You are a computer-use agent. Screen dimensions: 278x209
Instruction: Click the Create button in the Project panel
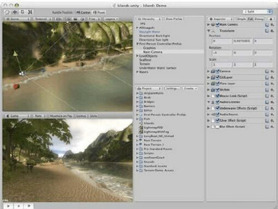pos(190,89)
